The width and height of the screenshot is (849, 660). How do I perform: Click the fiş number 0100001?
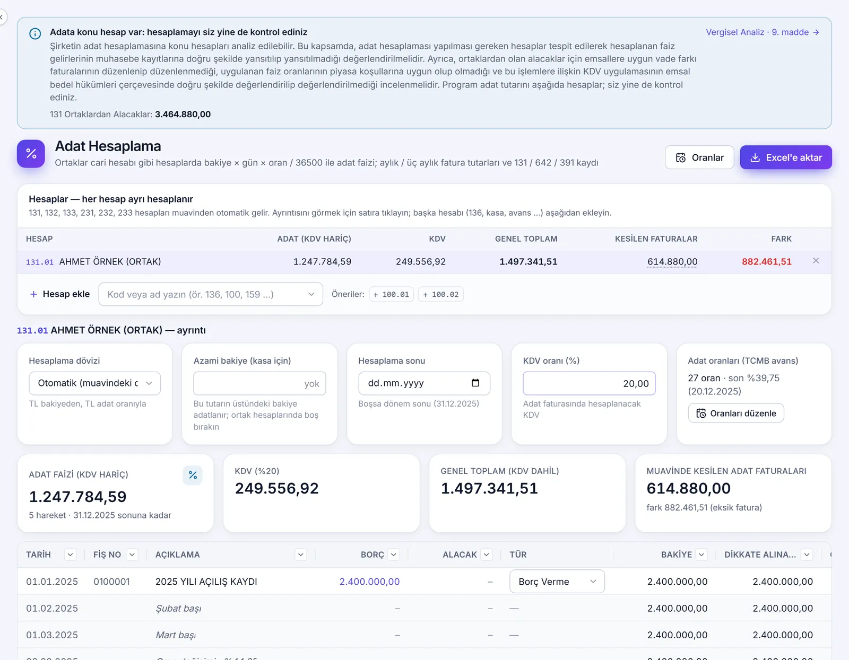tap(111, 582)
